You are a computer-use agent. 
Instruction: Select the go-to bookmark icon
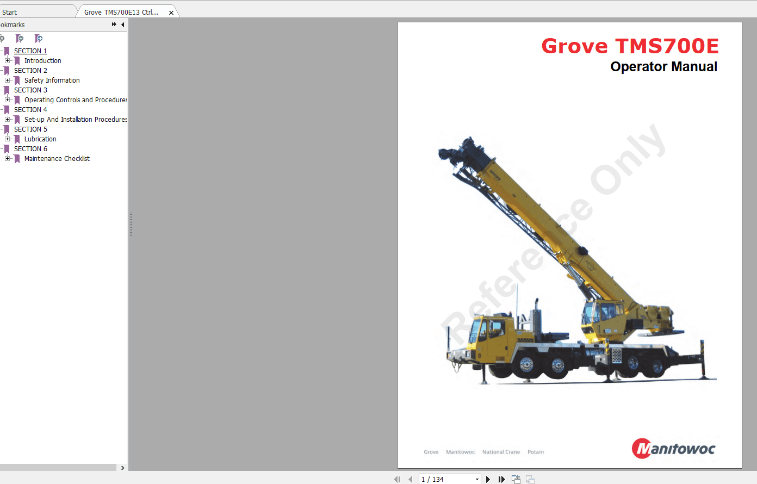(x=38, y=39)
